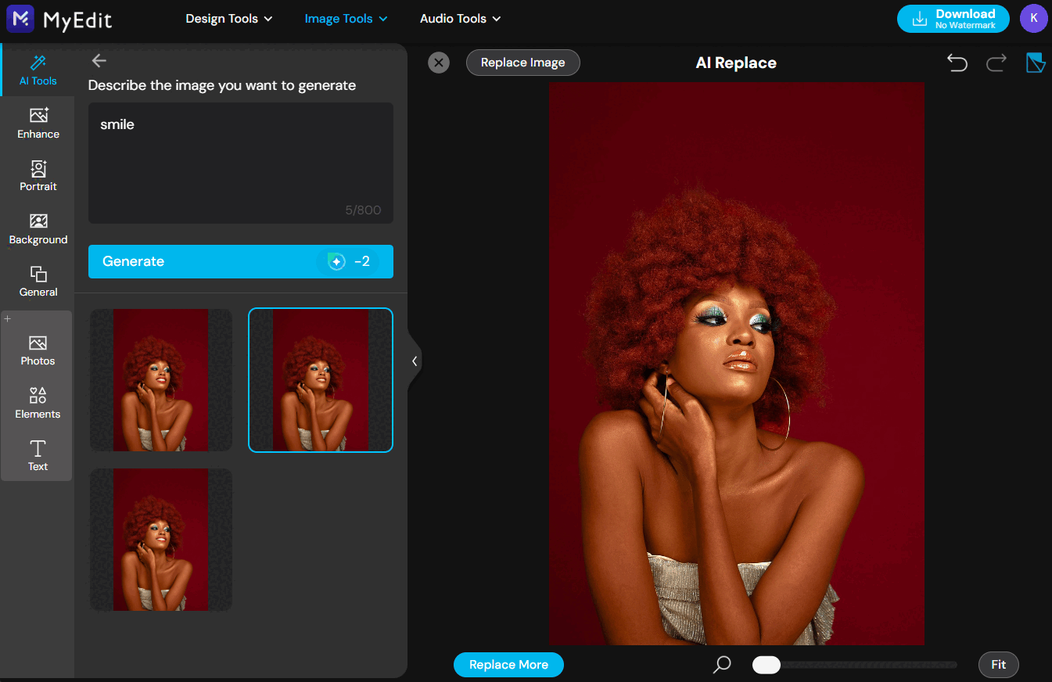The image size is (1052, 682).
Task: Click the Replace More button
Action: [508, 664]
